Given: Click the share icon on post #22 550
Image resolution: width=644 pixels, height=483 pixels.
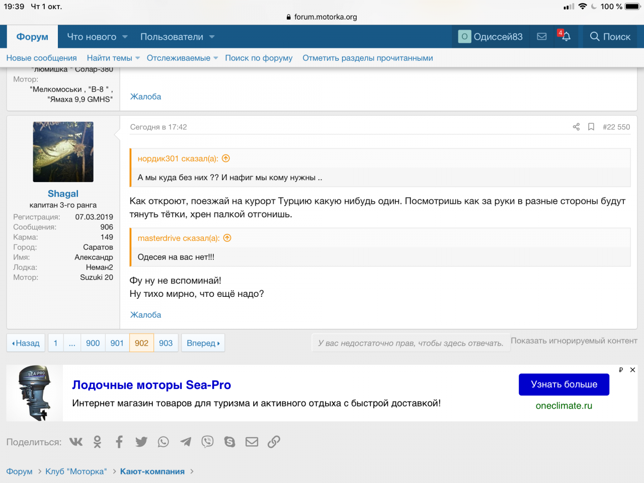Looking at the screenshot, I should pos(576,127).
